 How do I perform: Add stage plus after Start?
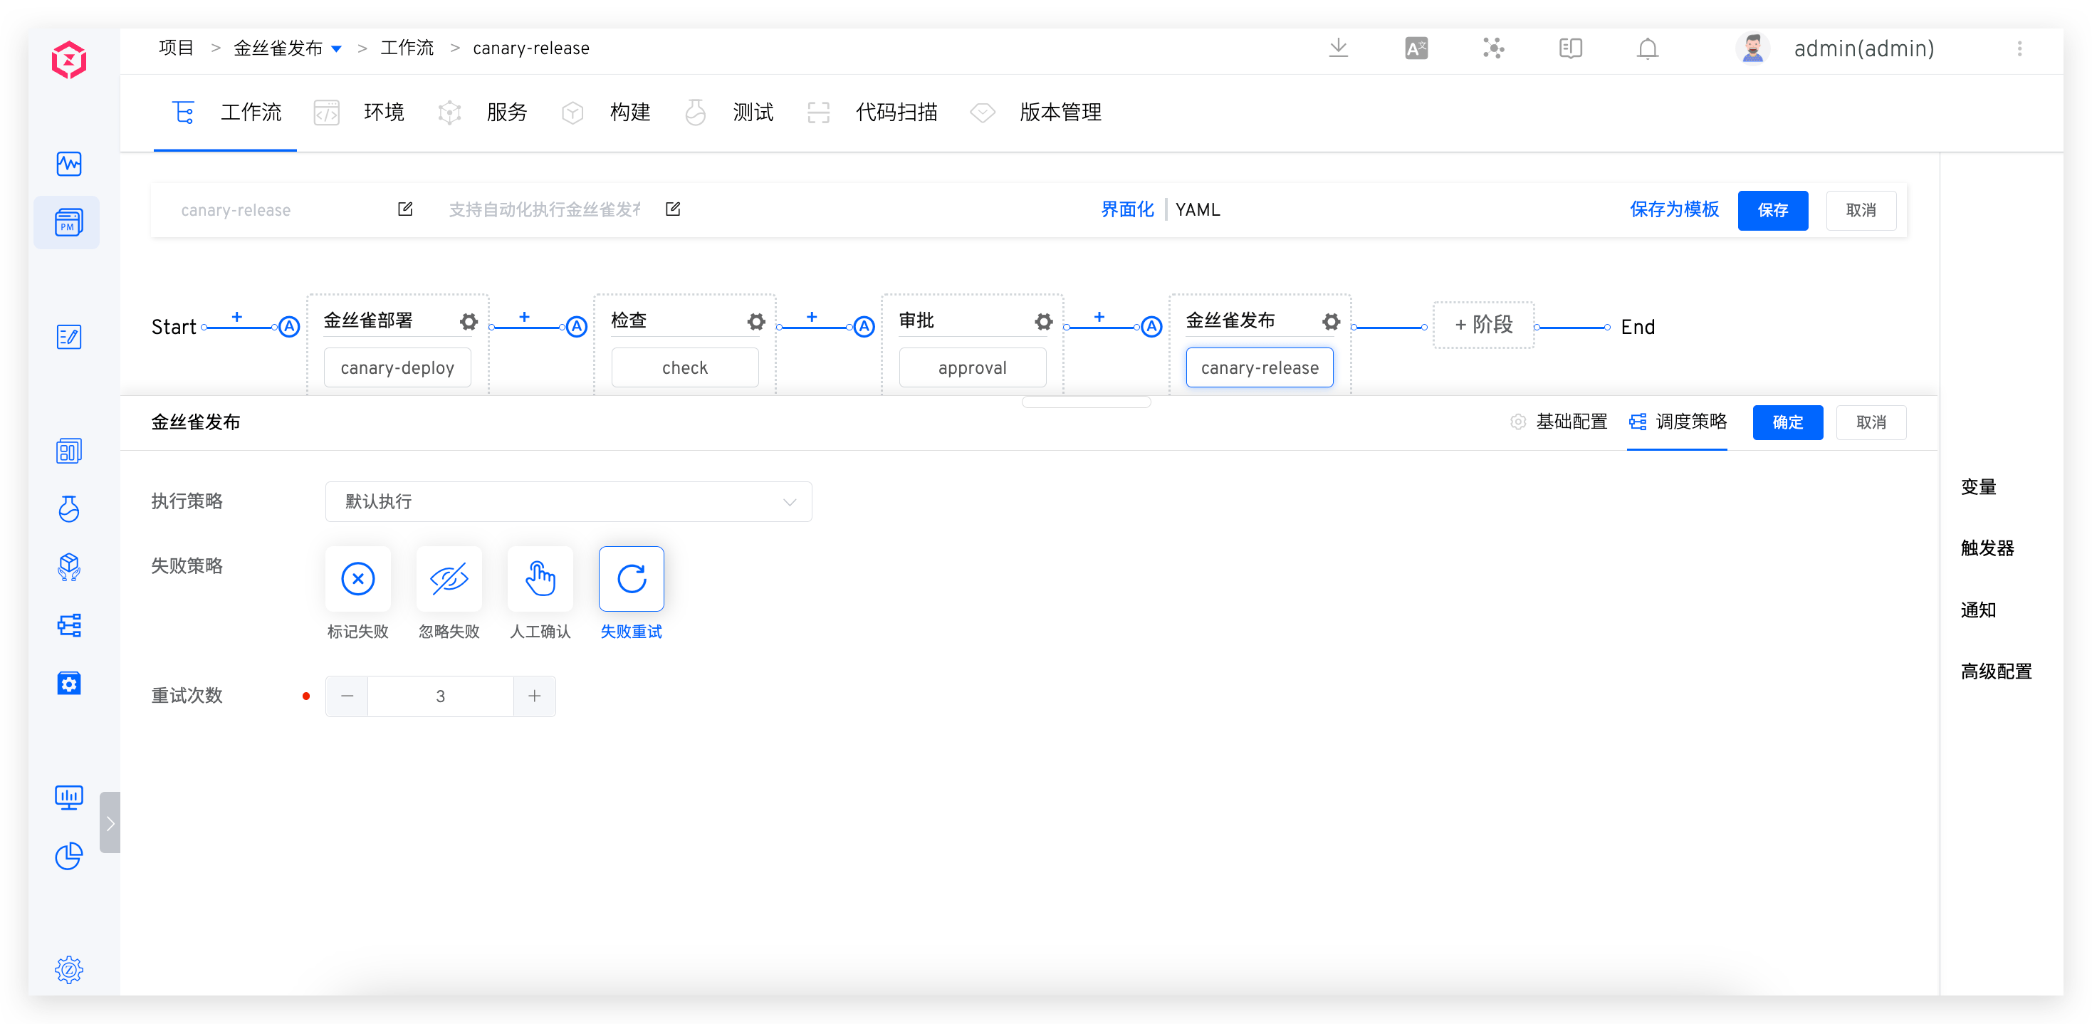click(x=237, y=317)
